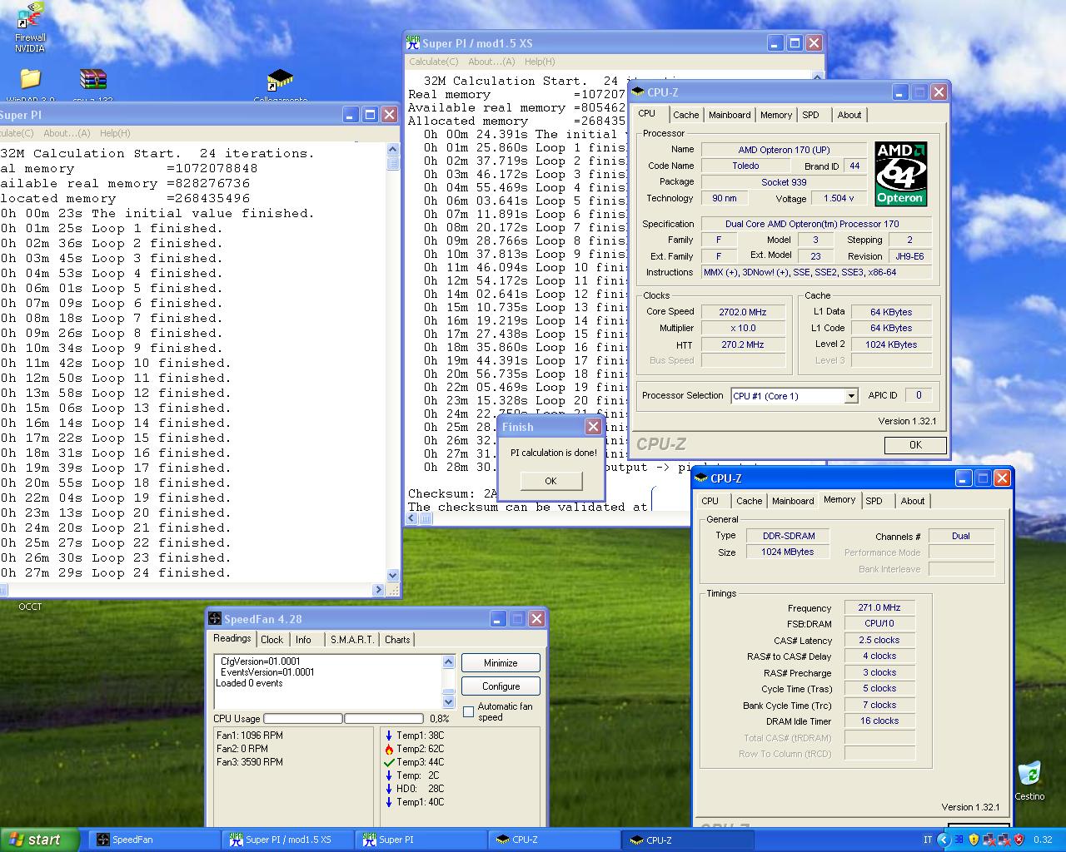Select the SpeedFan taskbar button

pos(154,840)
